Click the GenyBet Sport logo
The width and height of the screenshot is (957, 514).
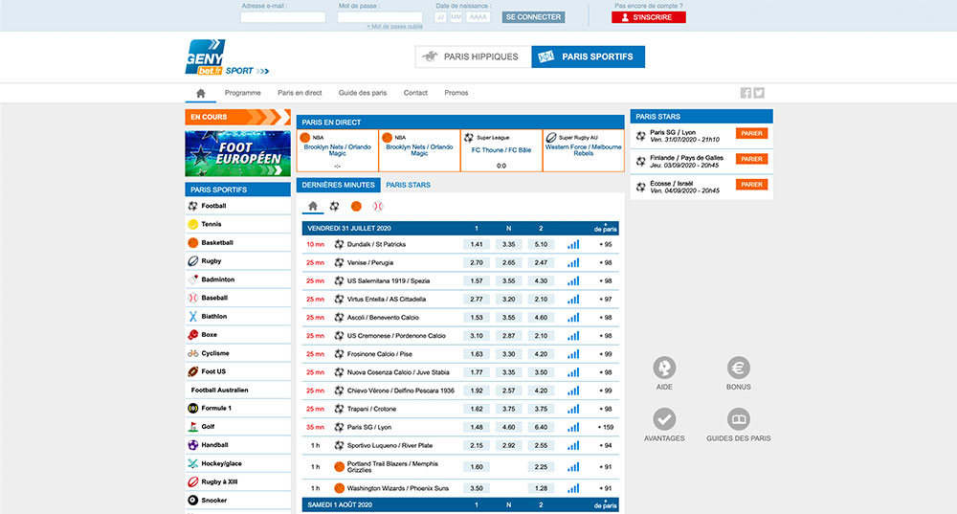click(x=227, y=57)
